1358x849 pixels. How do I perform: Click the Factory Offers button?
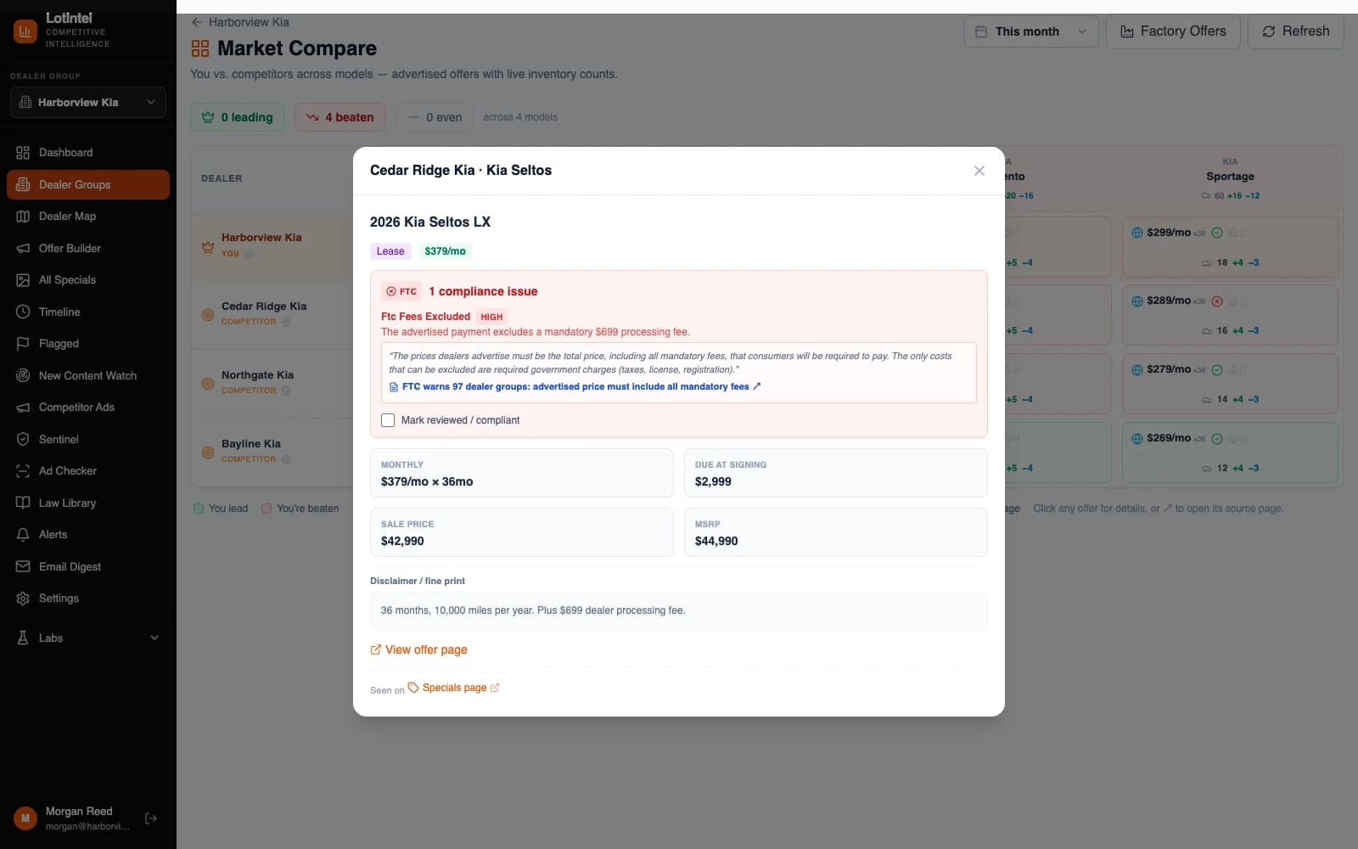[x=1173, y=31]
